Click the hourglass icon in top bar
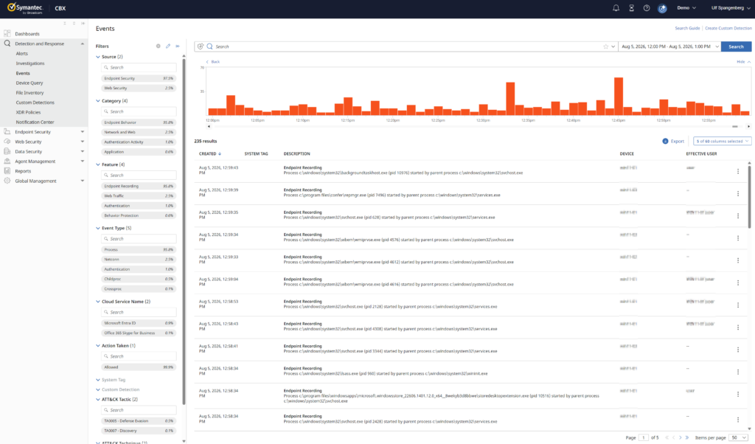 click(x=631, y=7)
